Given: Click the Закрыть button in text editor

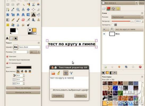Looking at the screenshot, I should [x=80, y=96].
